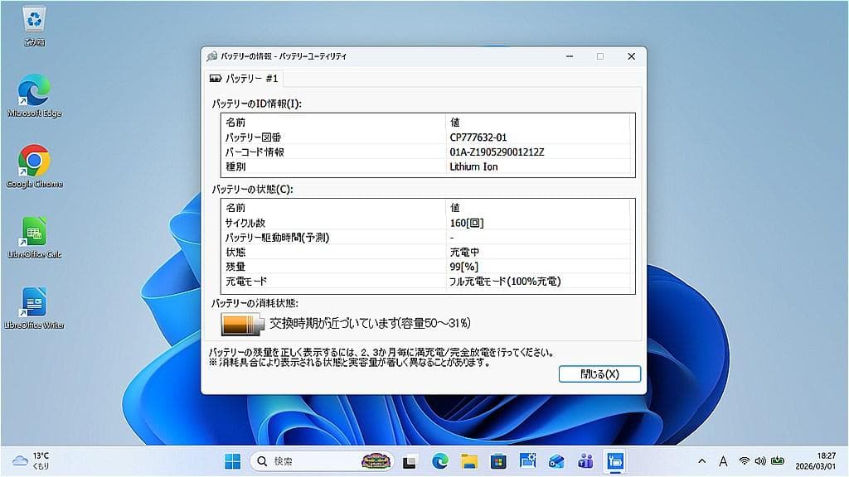The height and width of the screenshot is (477, 849).
Task: Minimize the battery utility window
Action: coord(570,56)
